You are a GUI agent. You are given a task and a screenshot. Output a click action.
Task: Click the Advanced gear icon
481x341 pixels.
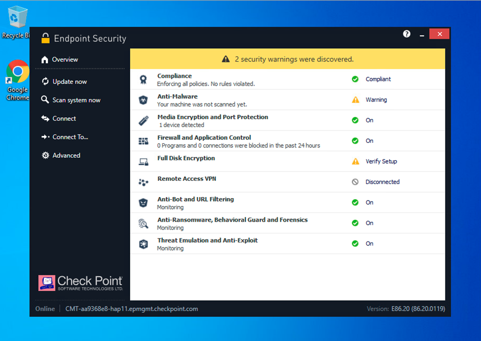pyautogui.click(x=45, y=155)
